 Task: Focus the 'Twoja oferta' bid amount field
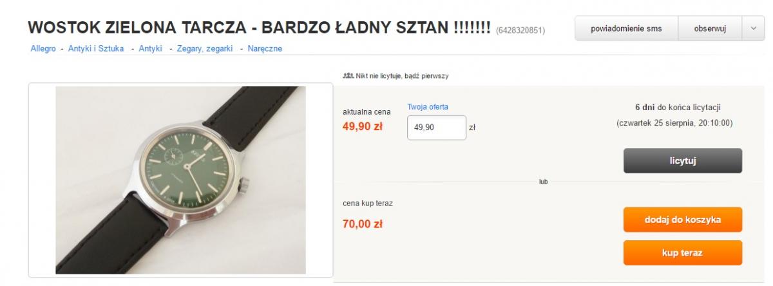pos(437,128)
